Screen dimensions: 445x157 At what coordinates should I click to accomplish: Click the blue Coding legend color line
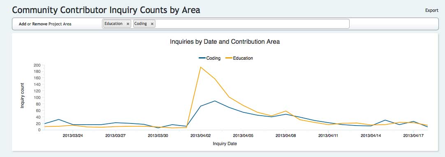tap(202, 58)
